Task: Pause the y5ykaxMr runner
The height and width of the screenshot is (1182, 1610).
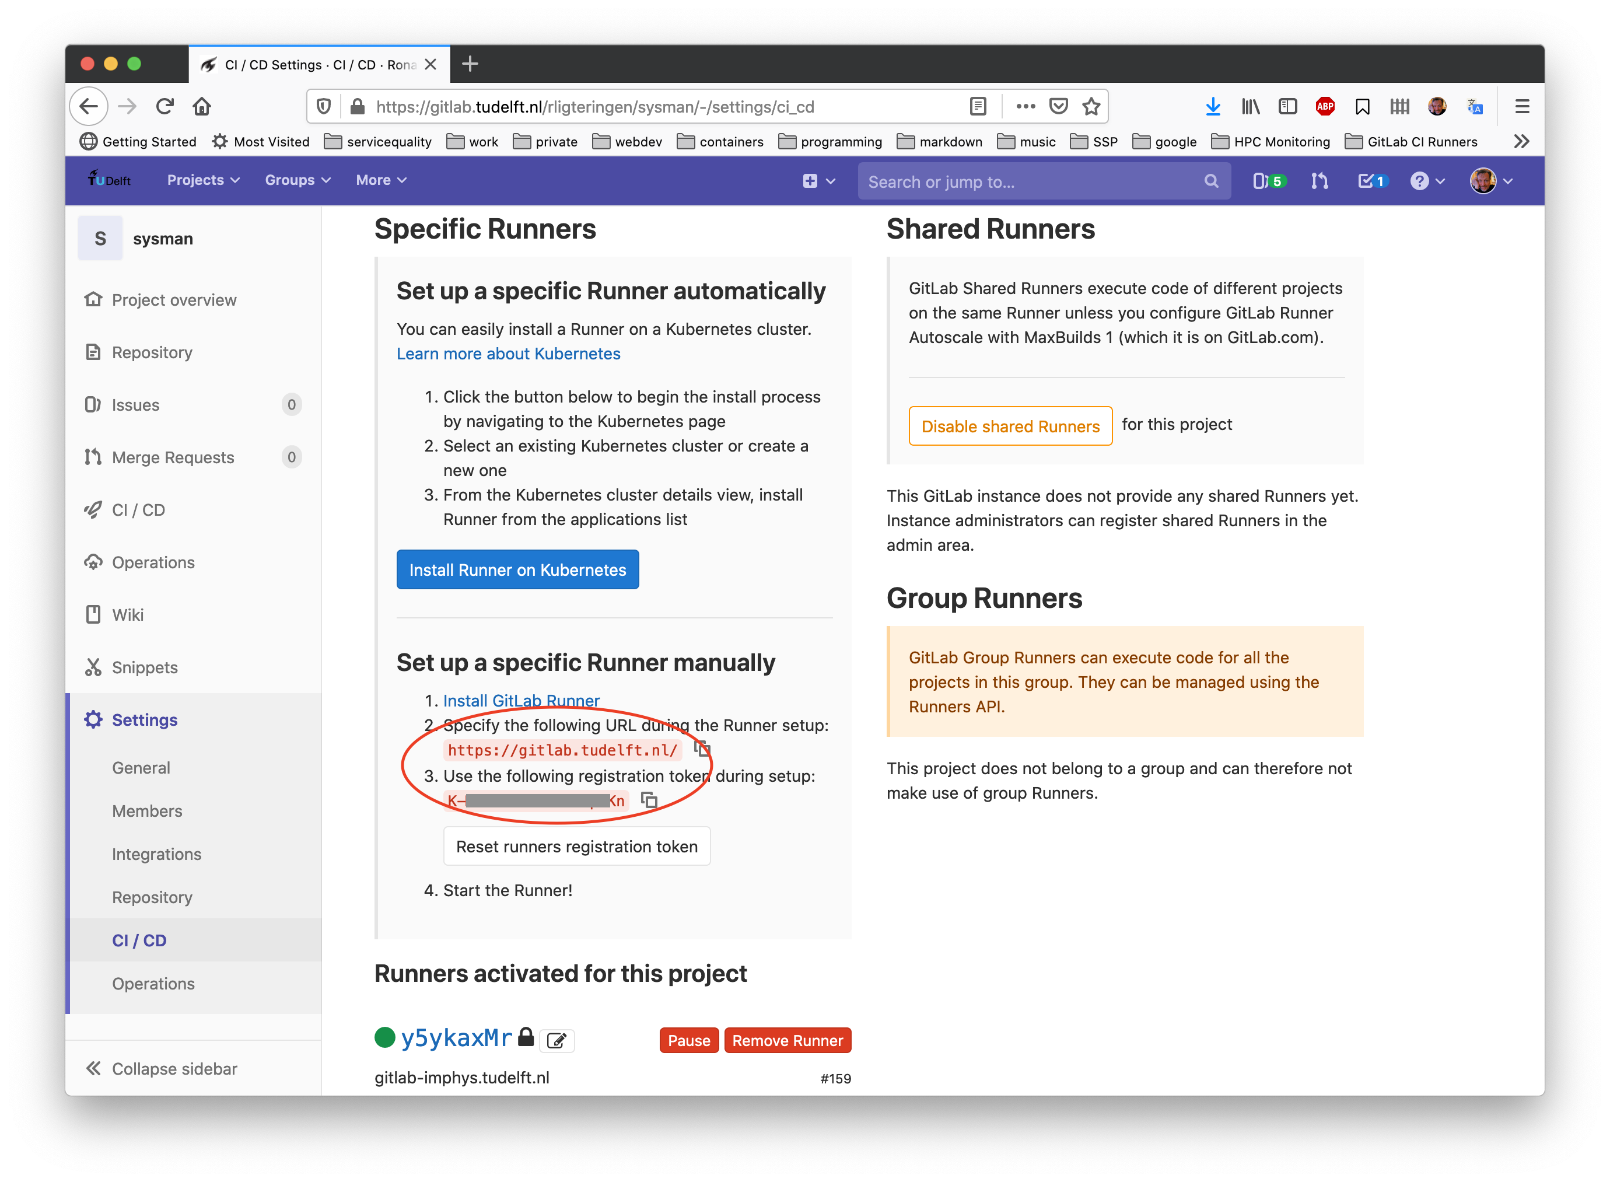Action: coord(688,1040)
